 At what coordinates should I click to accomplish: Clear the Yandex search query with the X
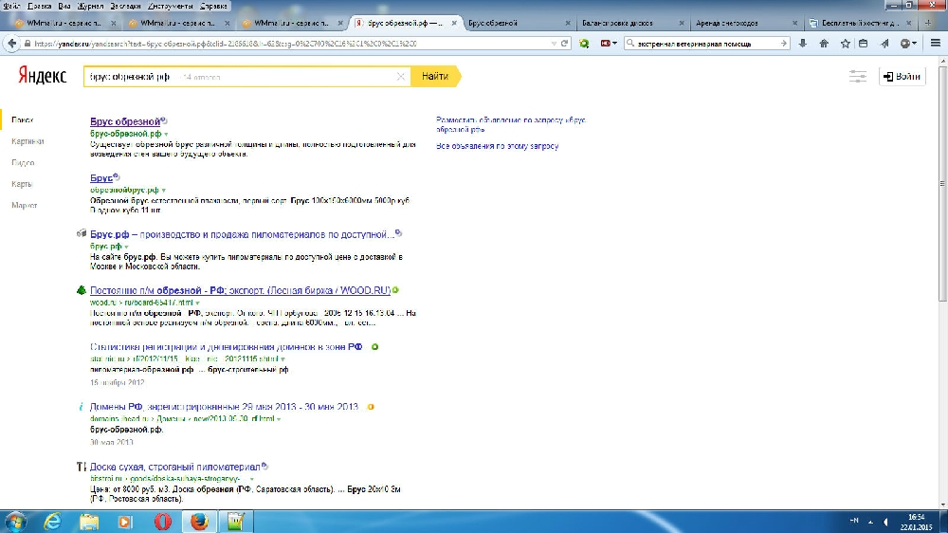[x=400, y=77]
